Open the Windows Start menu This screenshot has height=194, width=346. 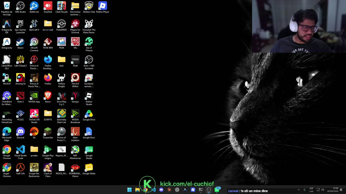tap(129, 190)
